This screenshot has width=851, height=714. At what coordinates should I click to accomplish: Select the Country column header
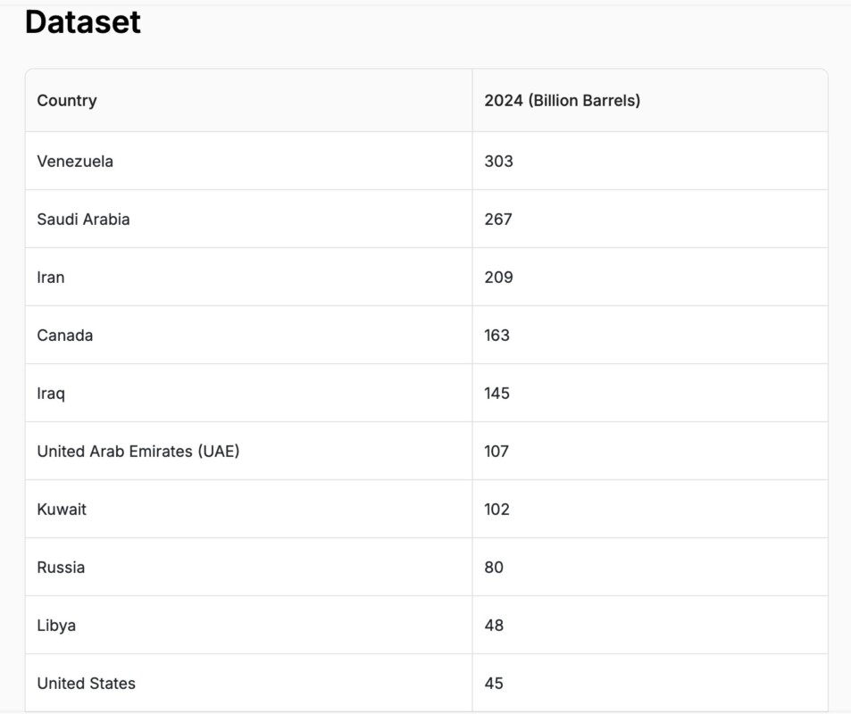(x=67, y=101)
